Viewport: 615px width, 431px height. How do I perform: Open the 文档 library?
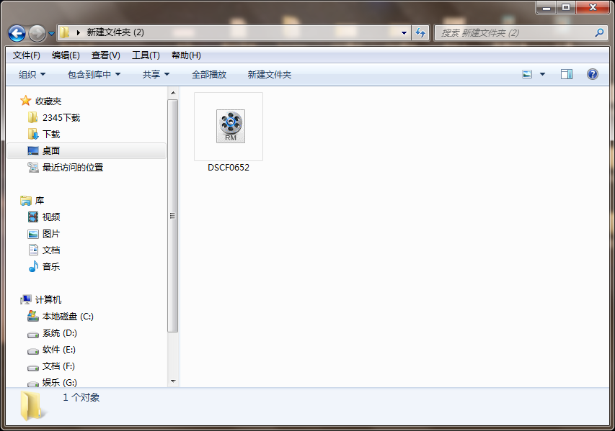pyautogui.click(x=51, y=250)
